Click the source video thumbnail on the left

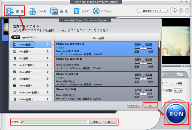[x=6, y=27]
